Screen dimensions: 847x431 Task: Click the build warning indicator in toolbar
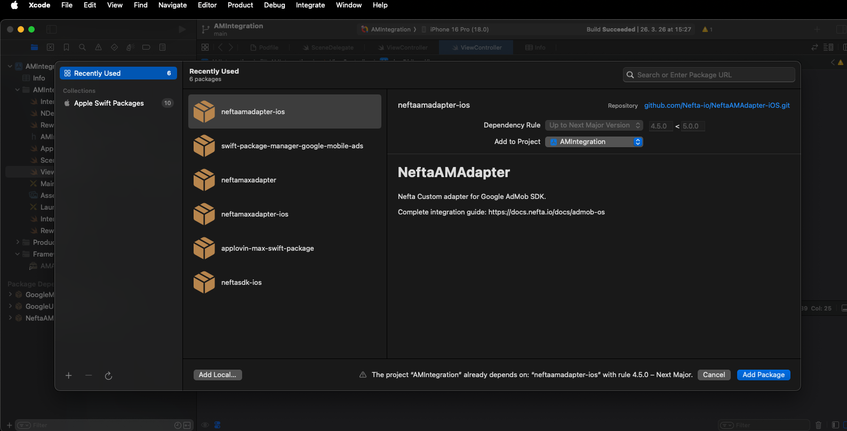(707, 29)
